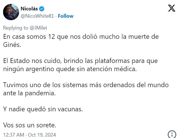Image resolution: width=179 pixels, height=138 pixels.
Task: Click the dot separator before Follow
Action: pyautogui.click(x=56, y=16)
